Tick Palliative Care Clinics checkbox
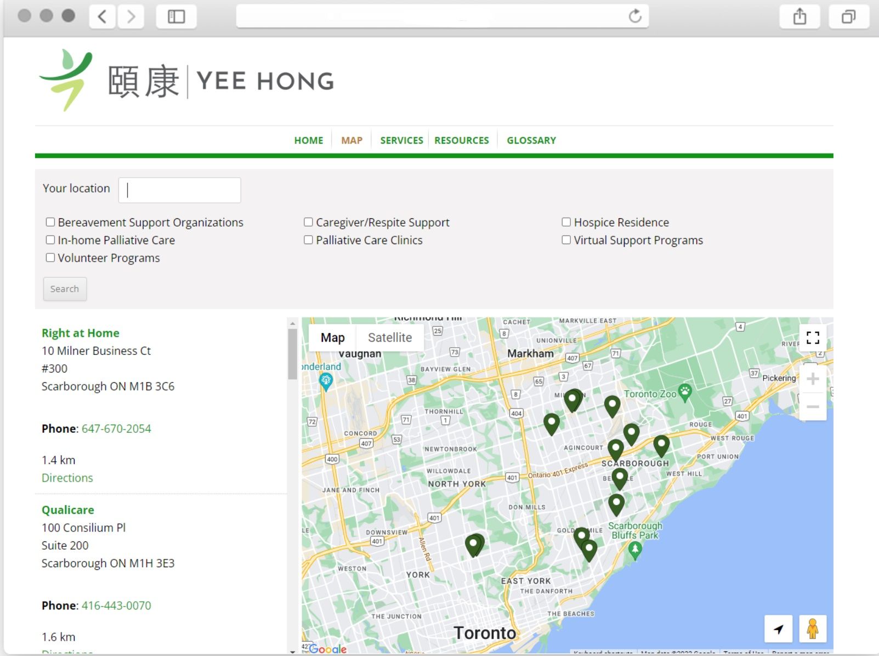Screen dimensions: 879x656 pos(308,240)
